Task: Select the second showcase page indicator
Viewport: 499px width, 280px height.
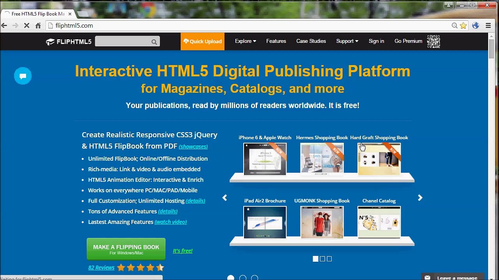Action: coord(322,259)
